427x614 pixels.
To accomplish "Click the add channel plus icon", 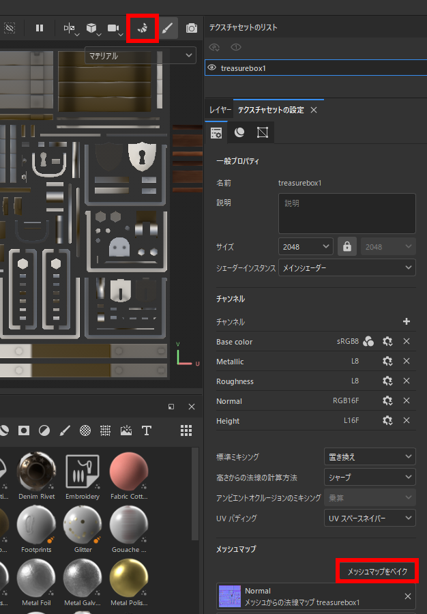I will (407, 321).
